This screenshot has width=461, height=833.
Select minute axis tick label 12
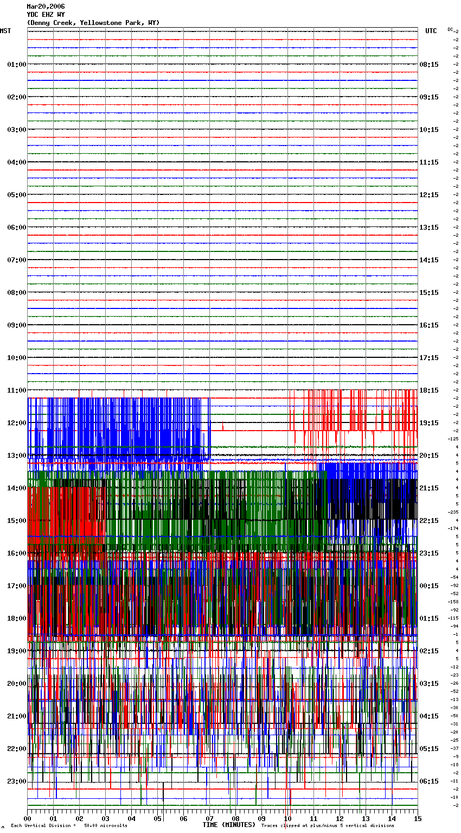340,818
